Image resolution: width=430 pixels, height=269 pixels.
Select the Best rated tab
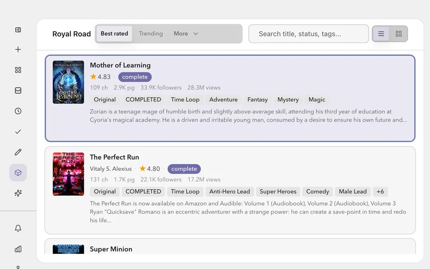point(114,34)
